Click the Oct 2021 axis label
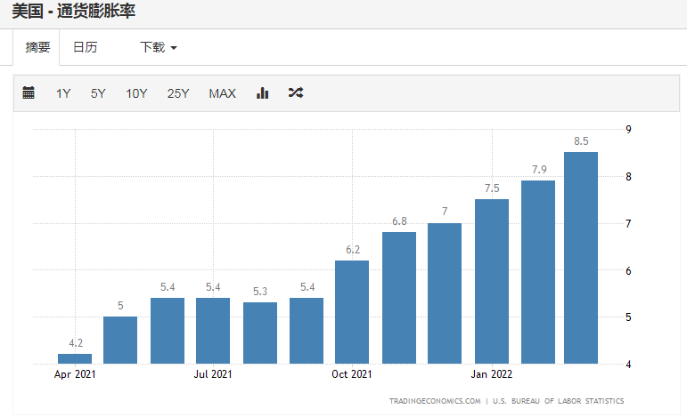This screenshot has height=417, width=687. point(352,374)
